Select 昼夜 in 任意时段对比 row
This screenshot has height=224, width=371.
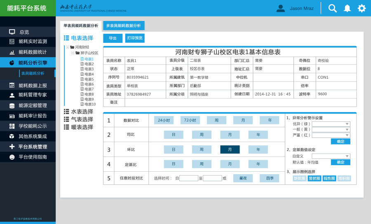click(243, 178)
